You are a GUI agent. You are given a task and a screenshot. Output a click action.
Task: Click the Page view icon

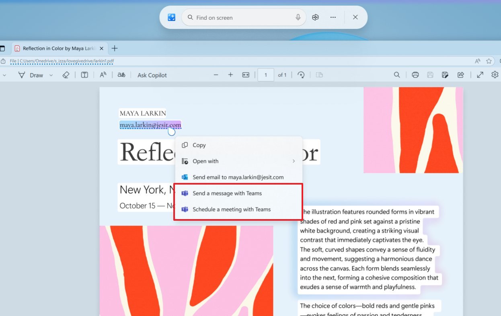click(319, 75)
